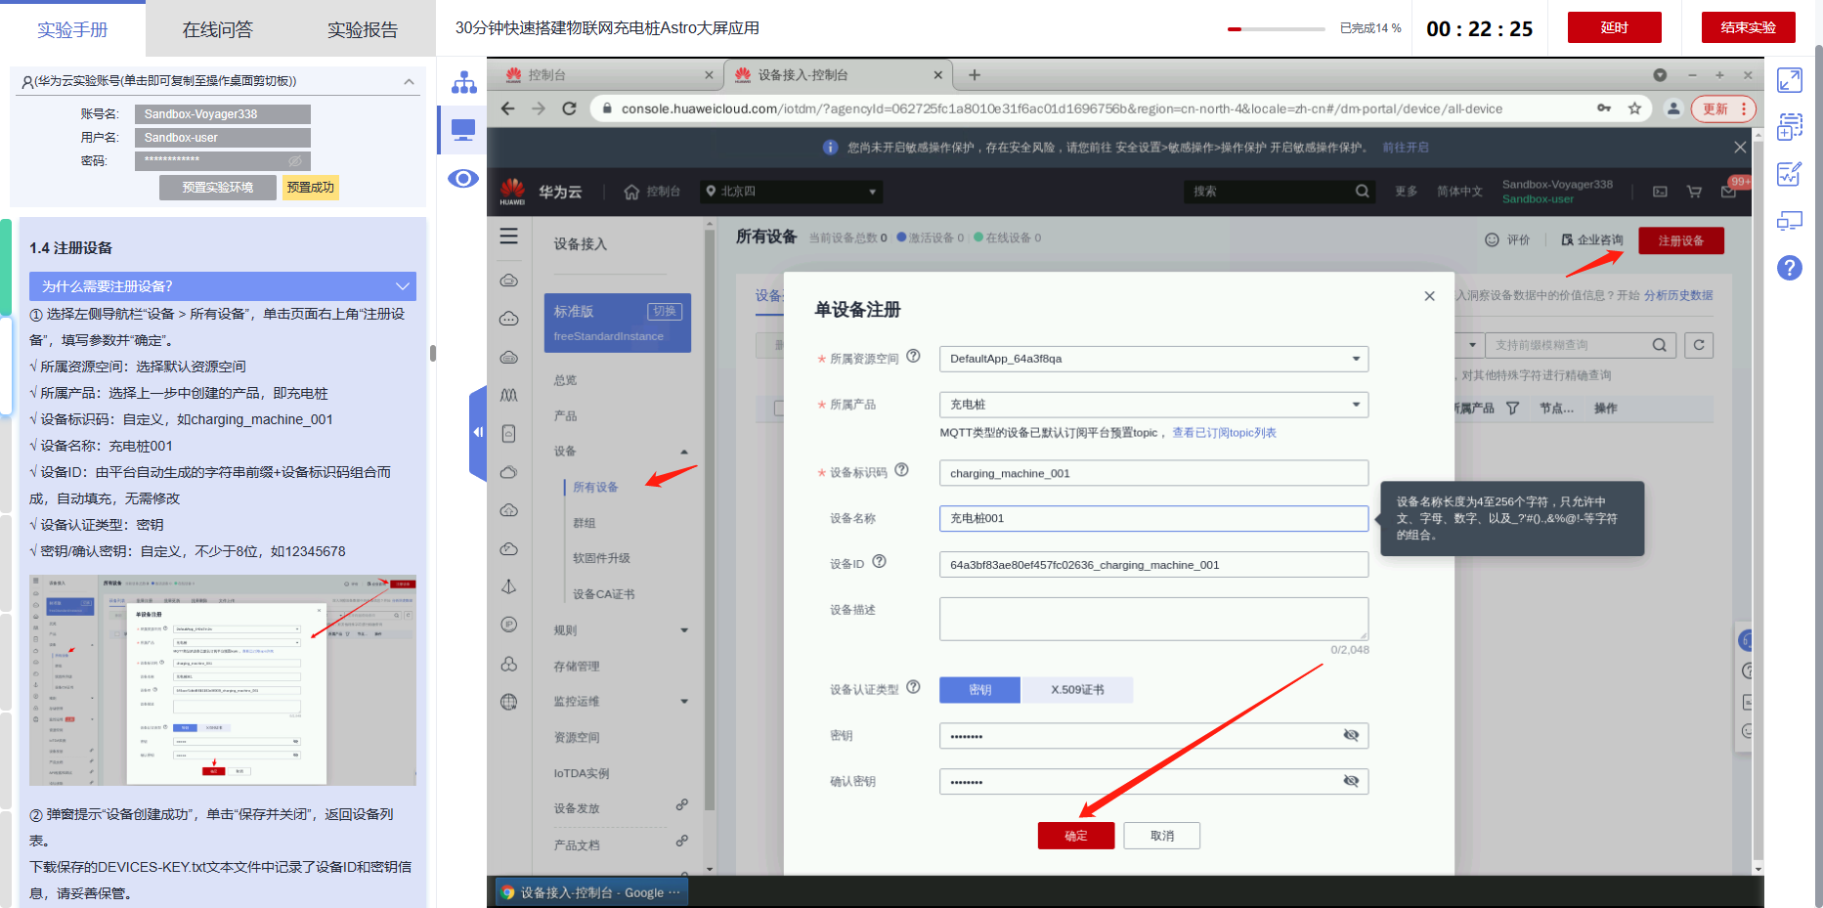Open 总览 in the navigation menu
The height and width of the screenshot is (908, 1823).
click(565, 380)
